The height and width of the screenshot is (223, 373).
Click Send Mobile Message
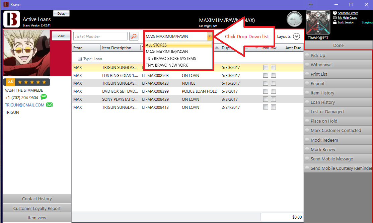coord(338,159)
